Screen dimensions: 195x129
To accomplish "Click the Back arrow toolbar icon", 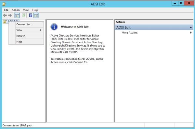I will click(5, 15).
